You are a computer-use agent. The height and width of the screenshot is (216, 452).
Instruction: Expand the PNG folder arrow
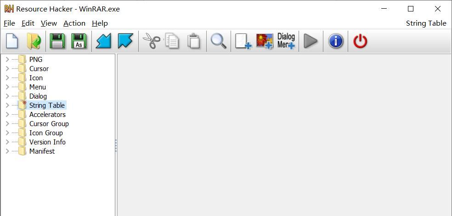[7, 60]
